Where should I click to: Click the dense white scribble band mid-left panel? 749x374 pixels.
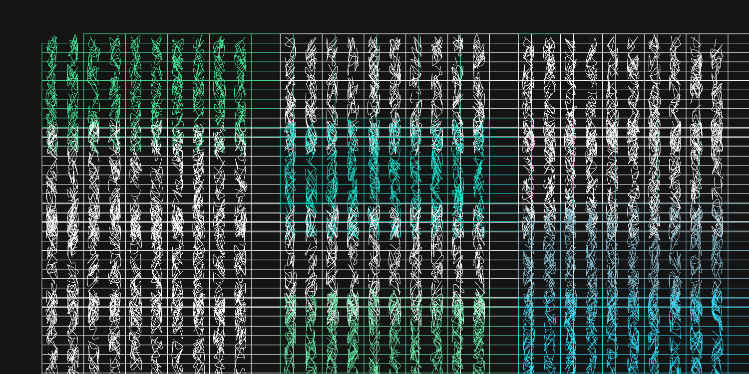[x=145, y=222]
